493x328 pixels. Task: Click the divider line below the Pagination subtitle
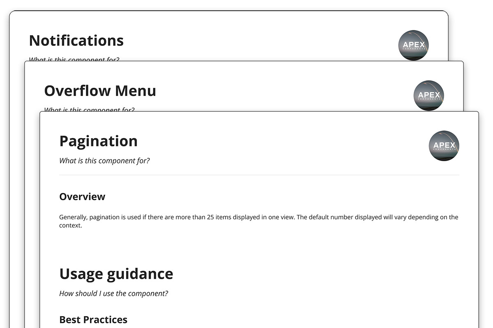click(259, 175)
